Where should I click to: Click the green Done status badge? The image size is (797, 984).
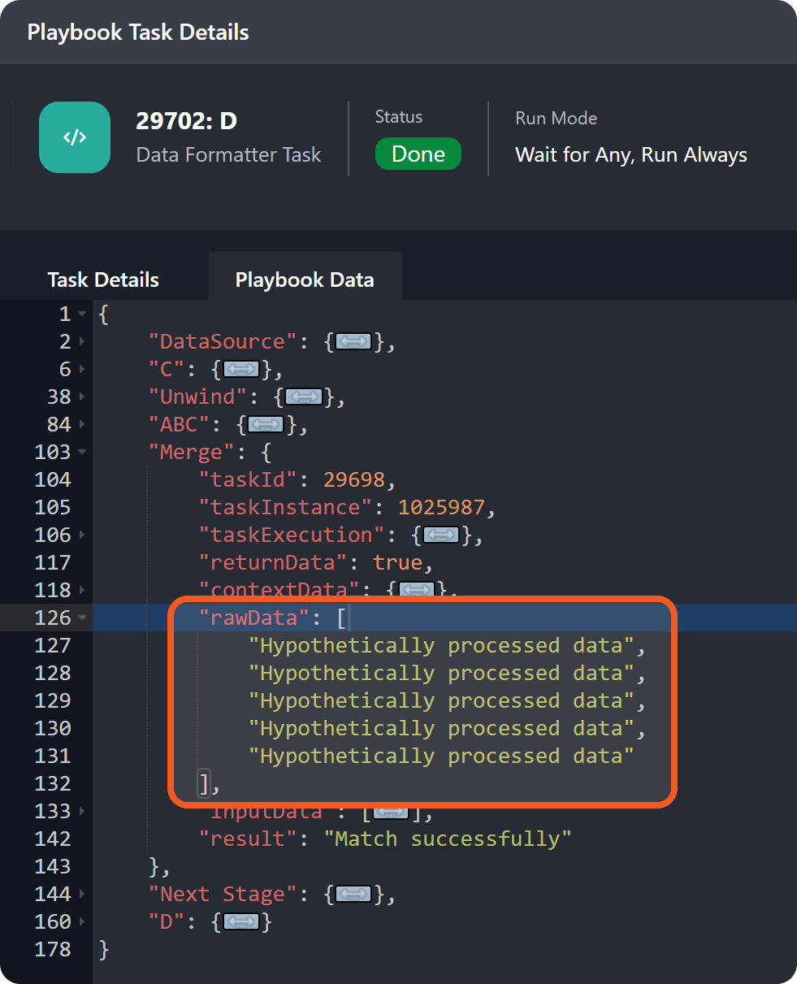pos(418,154)
